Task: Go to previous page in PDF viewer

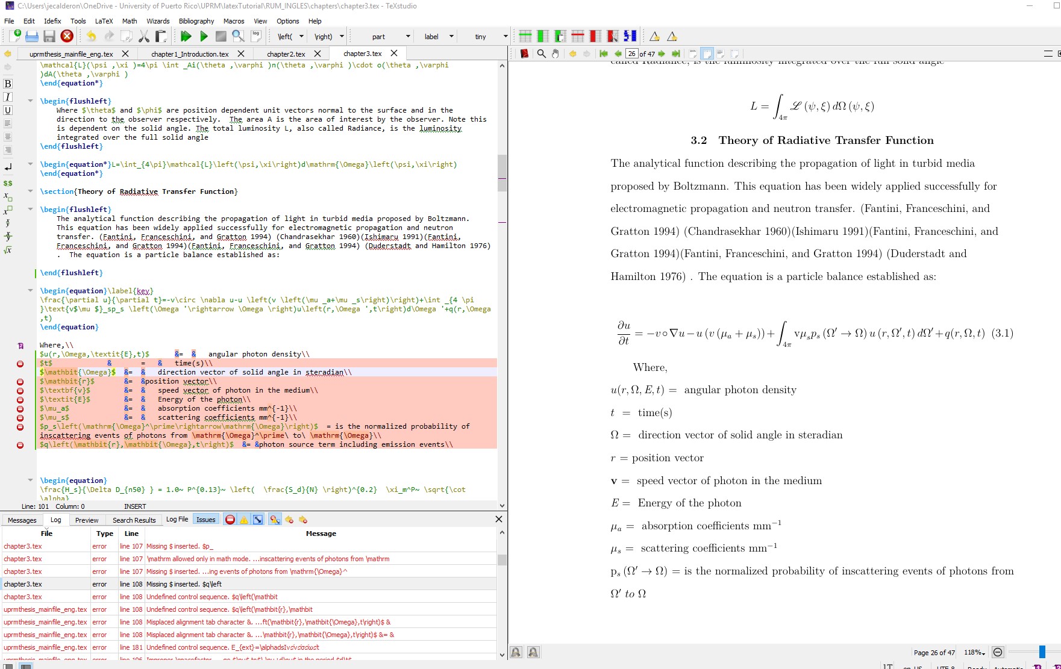Action: [618, 54]
